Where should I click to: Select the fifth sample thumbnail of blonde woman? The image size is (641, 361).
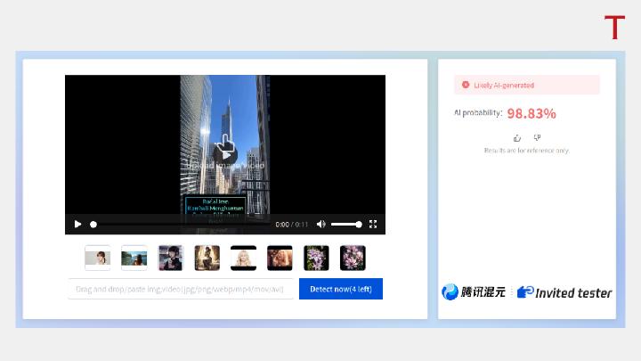(244, 258)
